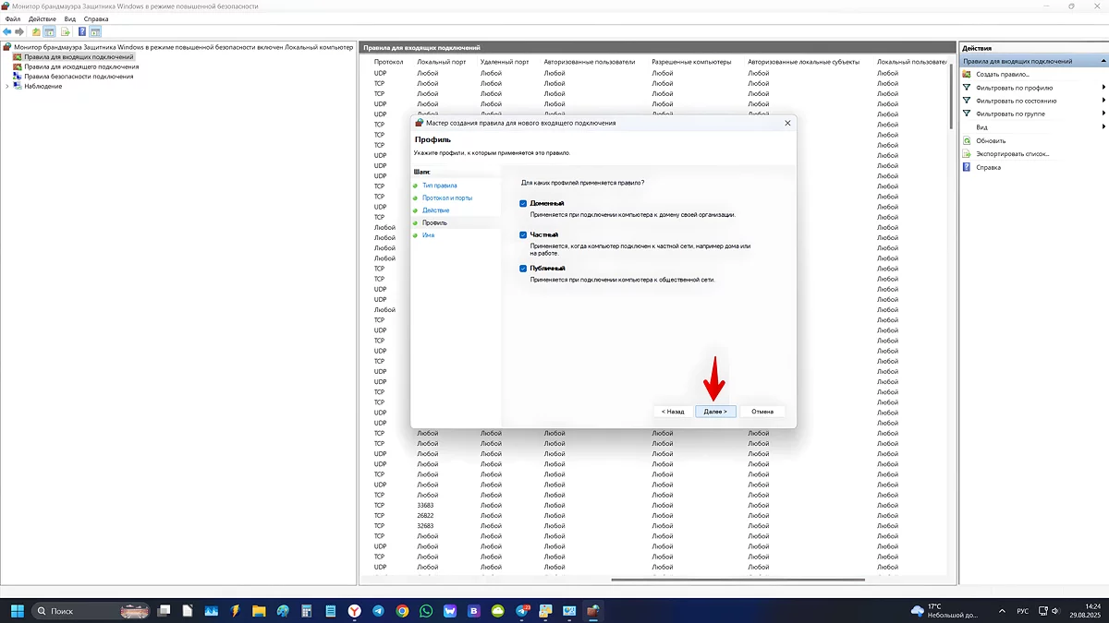
Task: Click the 'Обновить' refresh icon
Action: coord(968,141)
